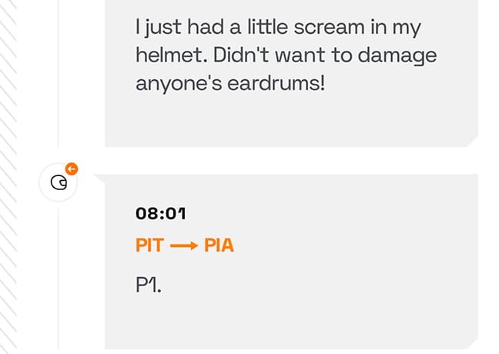Click the cut corner of the upper message bubble

click(x=472, y=142)
